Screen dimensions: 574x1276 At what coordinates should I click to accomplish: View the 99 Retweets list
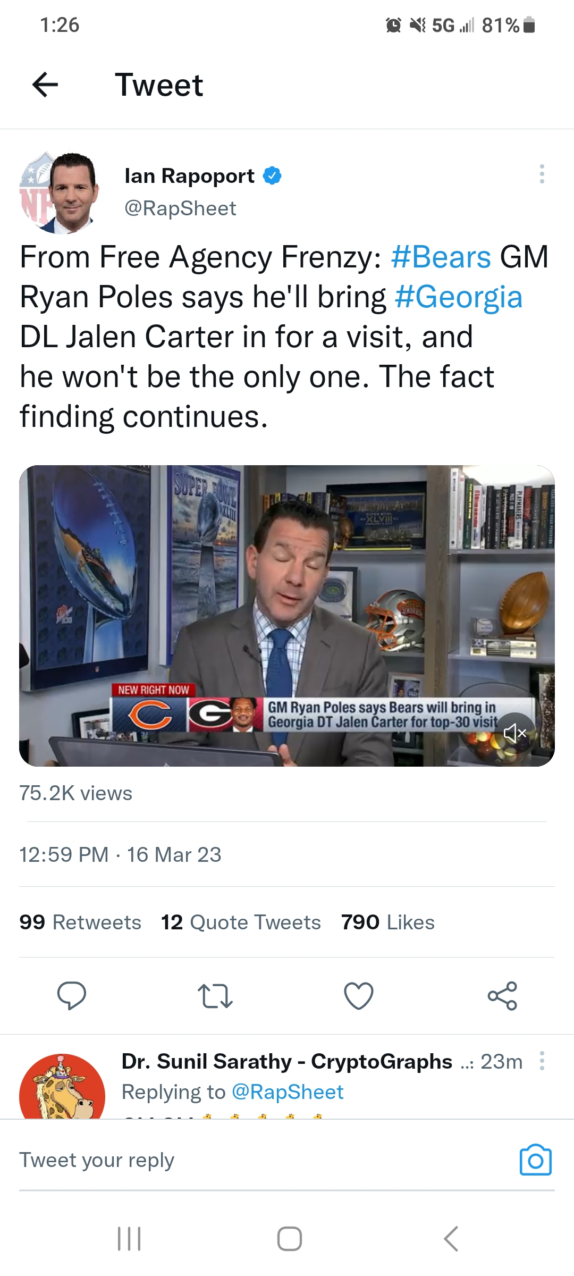[80, 922]
